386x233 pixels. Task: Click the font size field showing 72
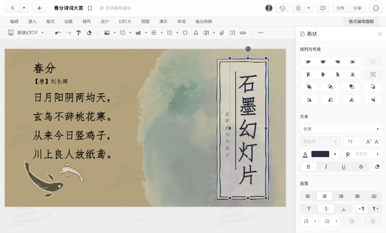click(352, 141)
